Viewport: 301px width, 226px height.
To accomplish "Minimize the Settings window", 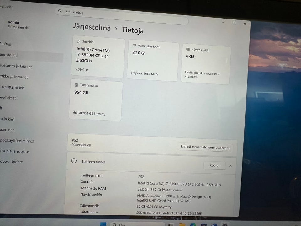I will pyautogui.click(x=223, y=22).
